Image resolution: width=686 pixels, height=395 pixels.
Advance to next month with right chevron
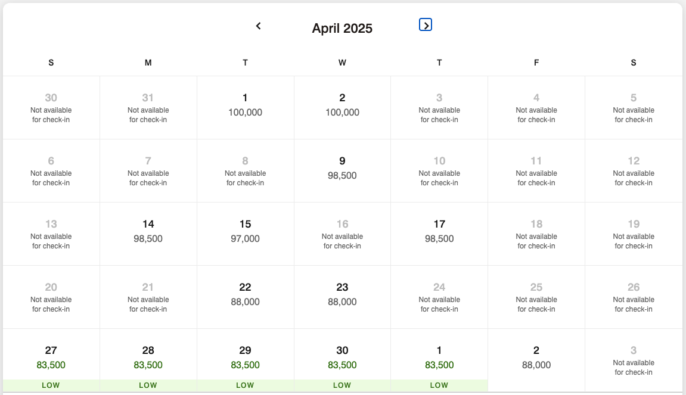426,25
